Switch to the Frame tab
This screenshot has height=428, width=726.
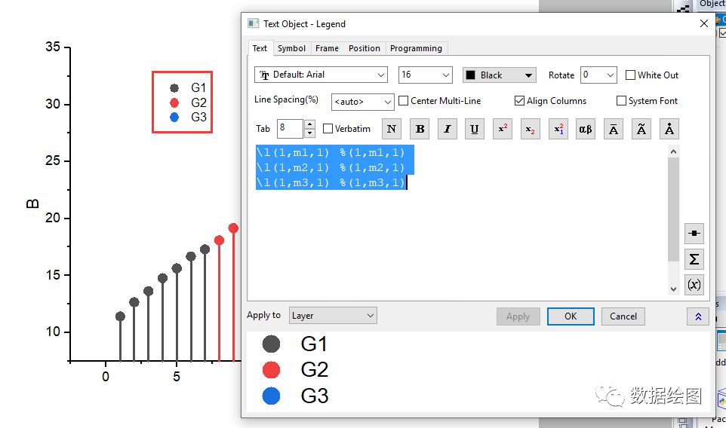point(327,48)
